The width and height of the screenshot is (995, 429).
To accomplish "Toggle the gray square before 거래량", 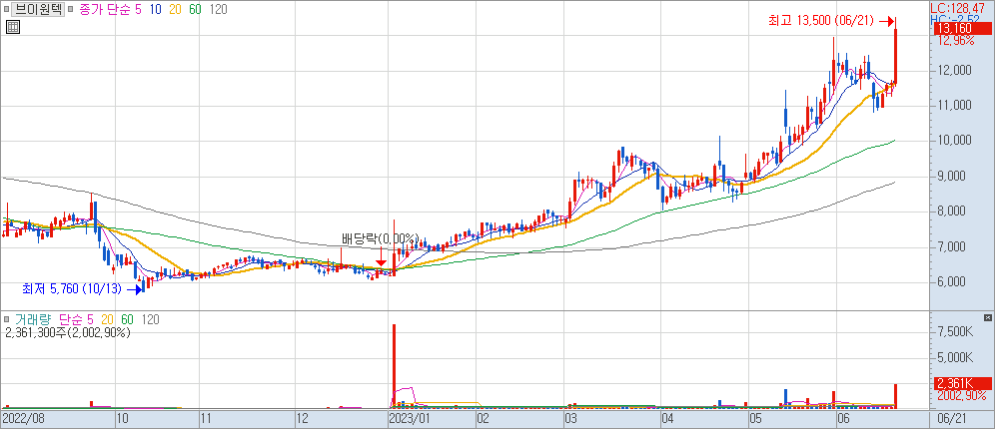I will (5, 320).
